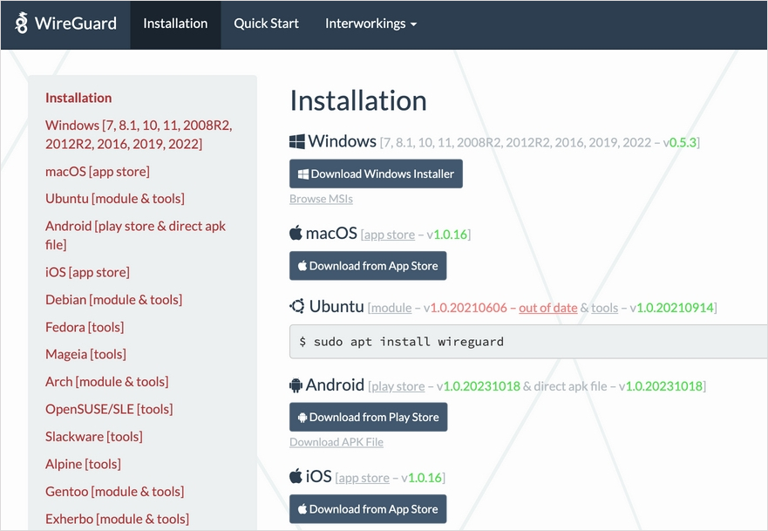Image resolution: width=768 pixels, height=531 pixels.
Task: Jump to iOS [app store] sidebar entry
Action: 87,272
